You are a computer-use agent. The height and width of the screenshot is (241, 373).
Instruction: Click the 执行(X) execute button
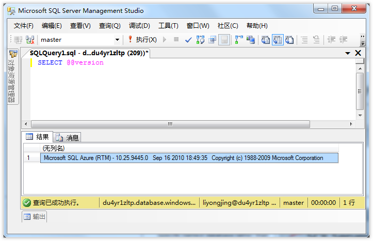click(x=146, y=40)
